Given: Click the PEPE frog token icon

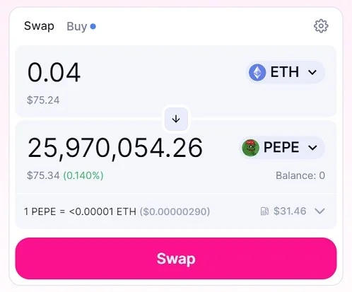Looking at the screenshot, I should click(251, 148).
